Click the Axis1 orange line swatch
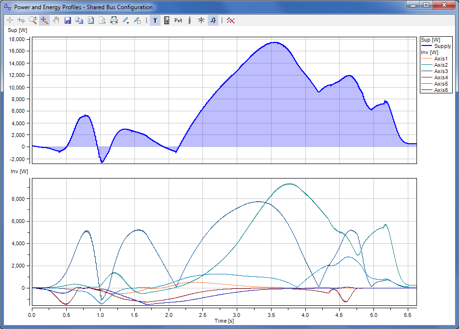Viewport: 459px width, 329px height. pos(427,59)
